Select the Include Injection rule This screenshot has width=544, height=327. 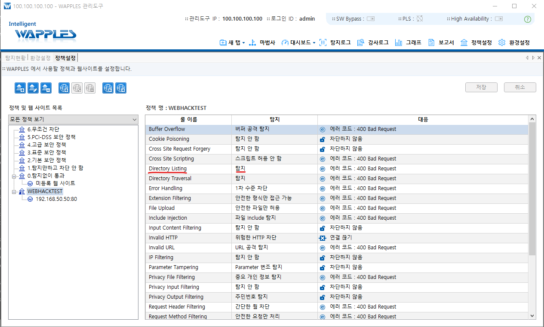pos(168,218)
